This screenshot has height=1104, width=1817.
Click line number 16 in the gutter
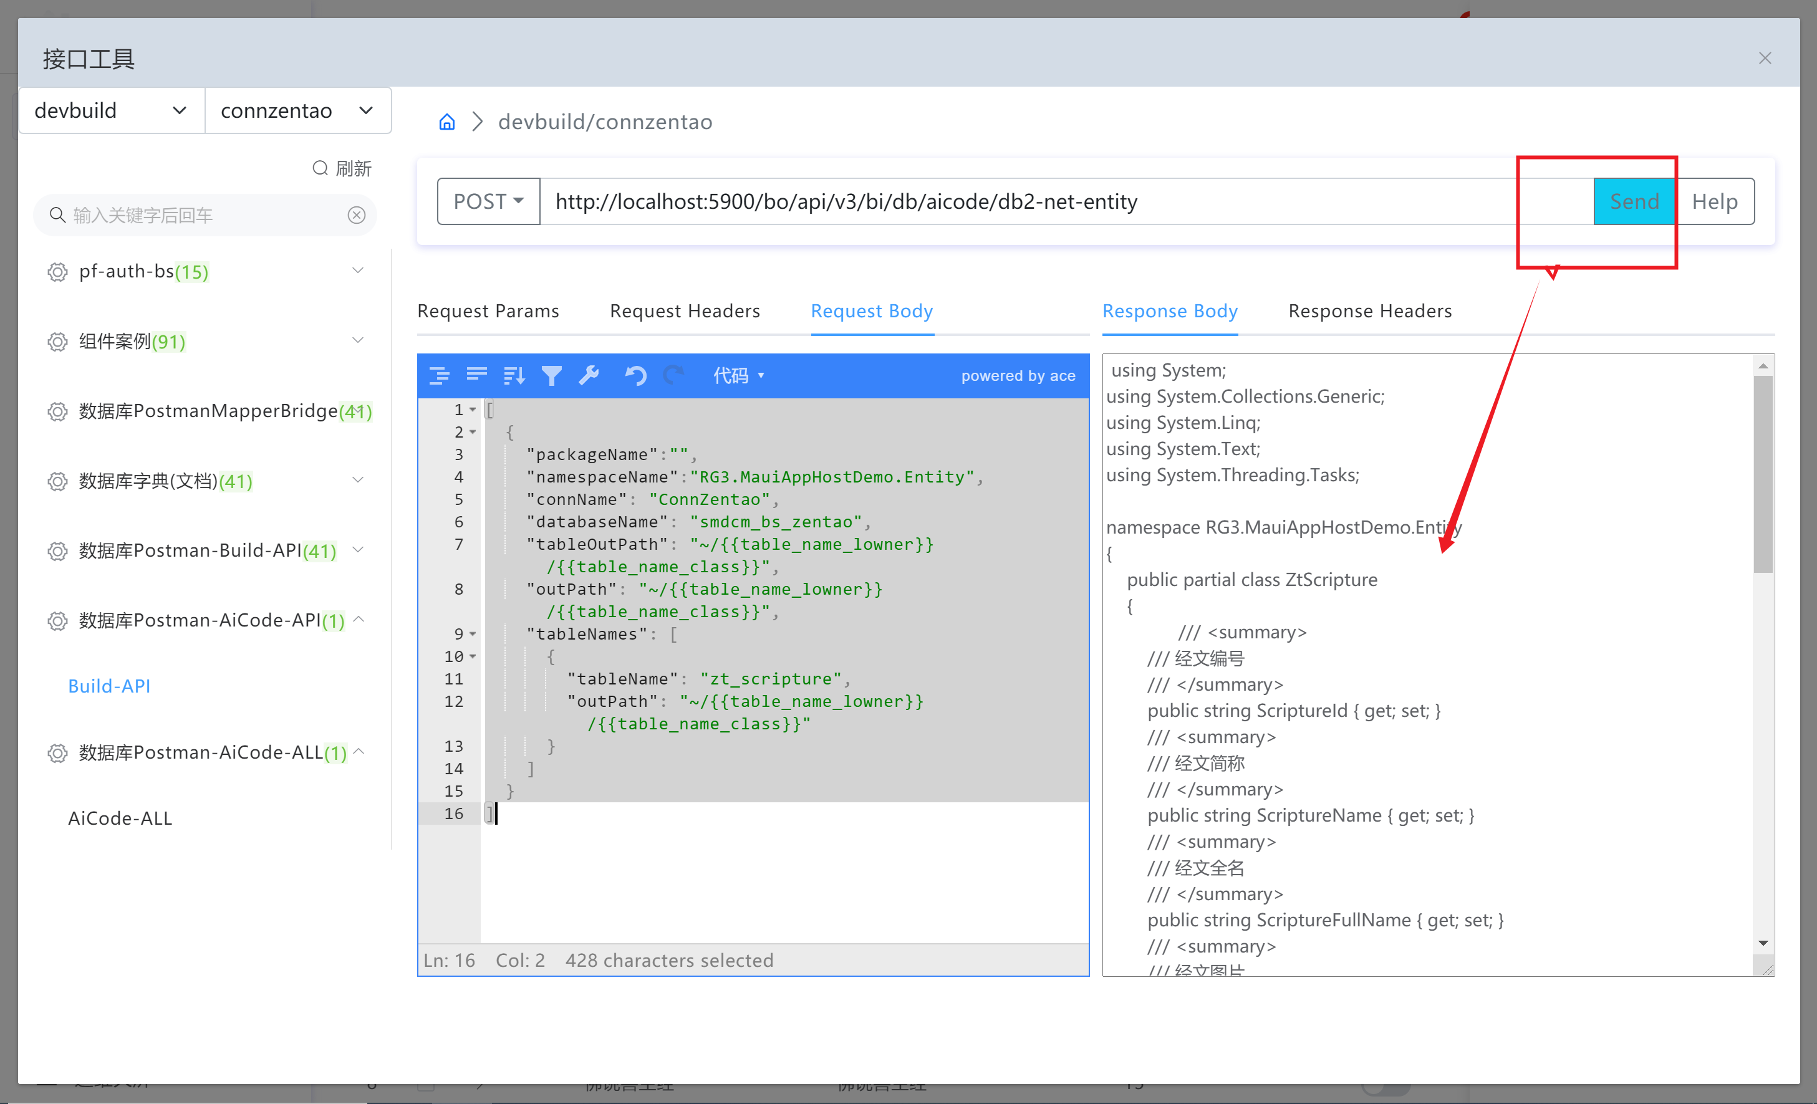[453, 814]
